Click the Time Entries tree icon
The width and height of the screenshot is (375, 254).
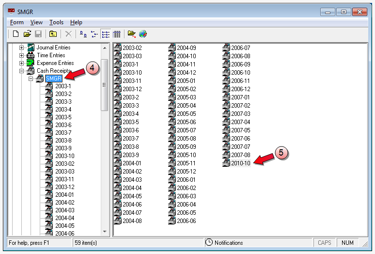coord(31,55)
